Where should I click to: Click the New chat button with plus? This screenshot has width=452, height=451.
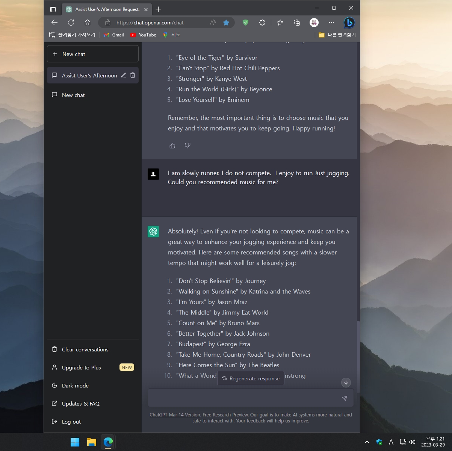tap(93, 54)
